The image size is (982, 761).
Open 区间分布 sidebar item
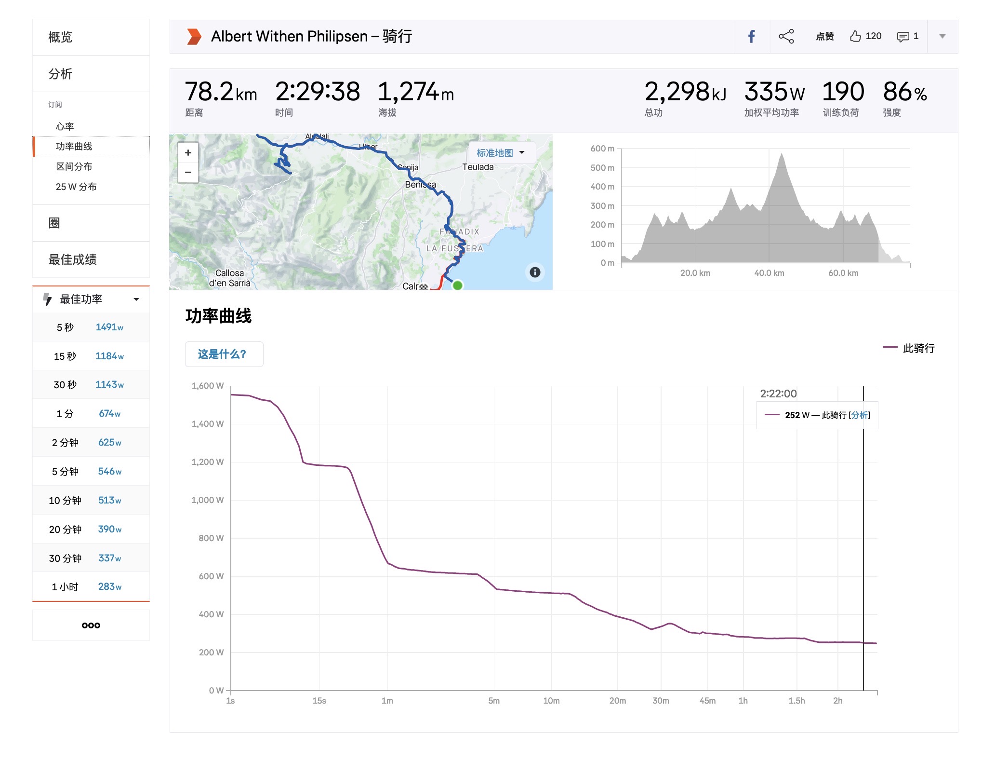point(74,166)
